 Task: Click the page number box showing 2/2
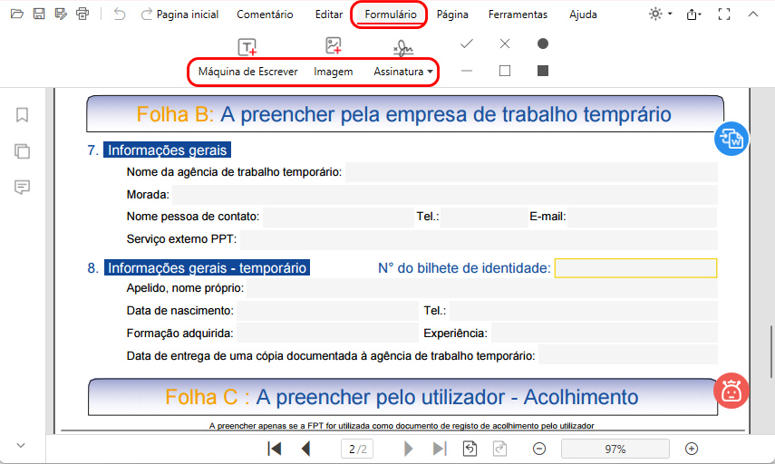[x=357, y=449]
